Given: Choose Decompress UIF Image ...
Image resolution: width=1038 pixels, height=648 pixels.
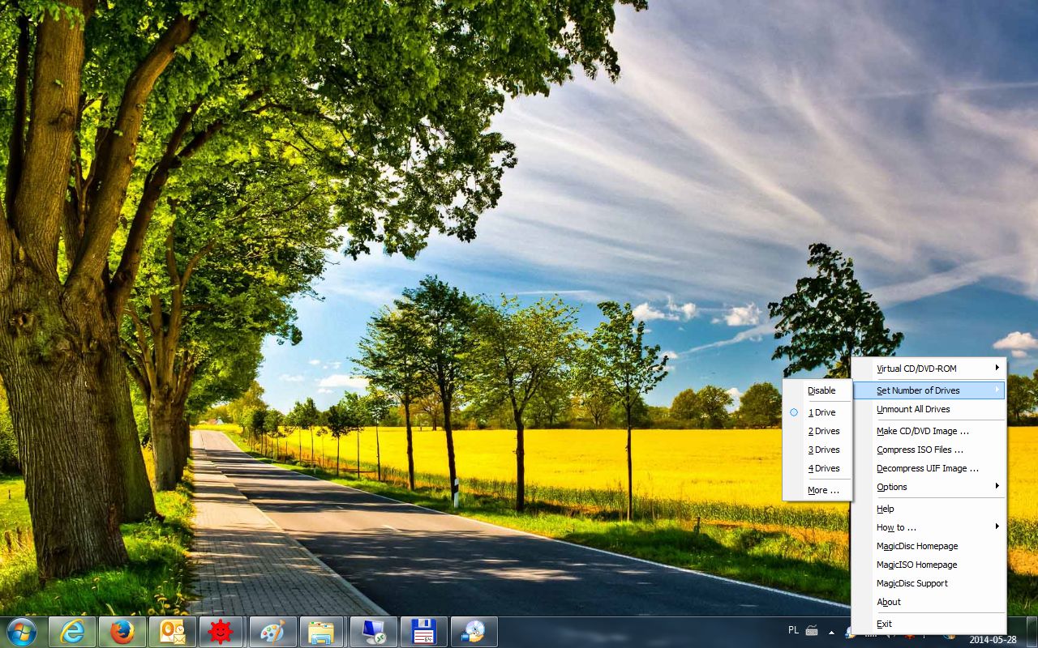Looking at the screenshot, I should pos(929,468).
